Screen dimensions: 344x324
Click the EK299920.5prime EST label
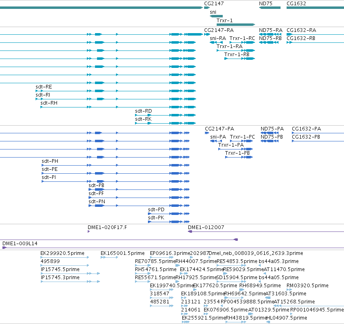[x=62, y=253]
